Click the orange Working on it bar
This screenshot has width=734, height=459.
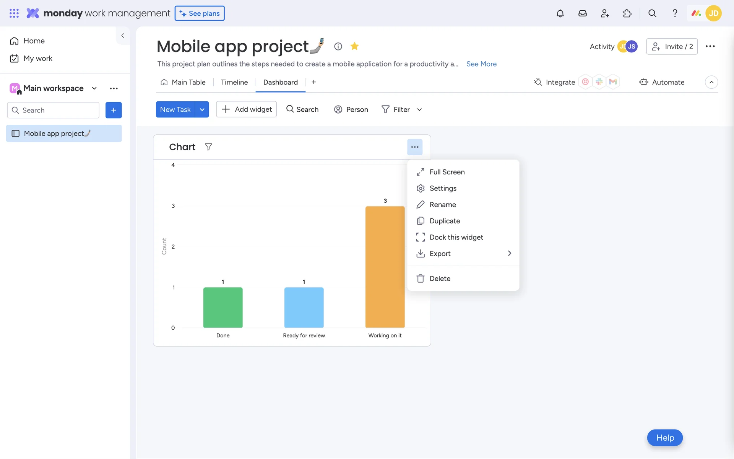coord(385,267)
